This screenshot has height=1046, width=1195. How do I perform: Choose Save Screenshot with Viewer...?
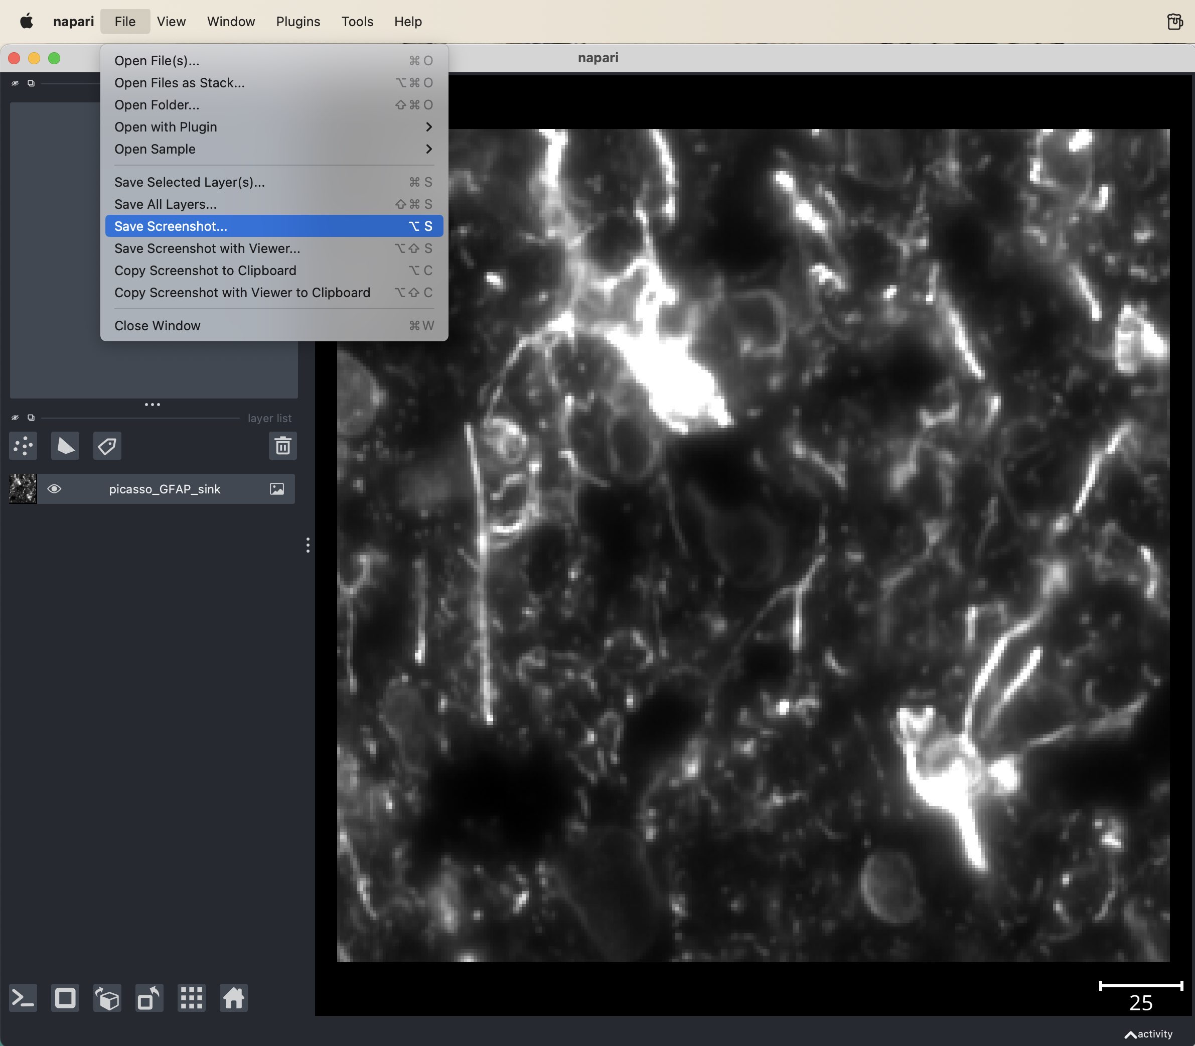click(x=274, y=248)
